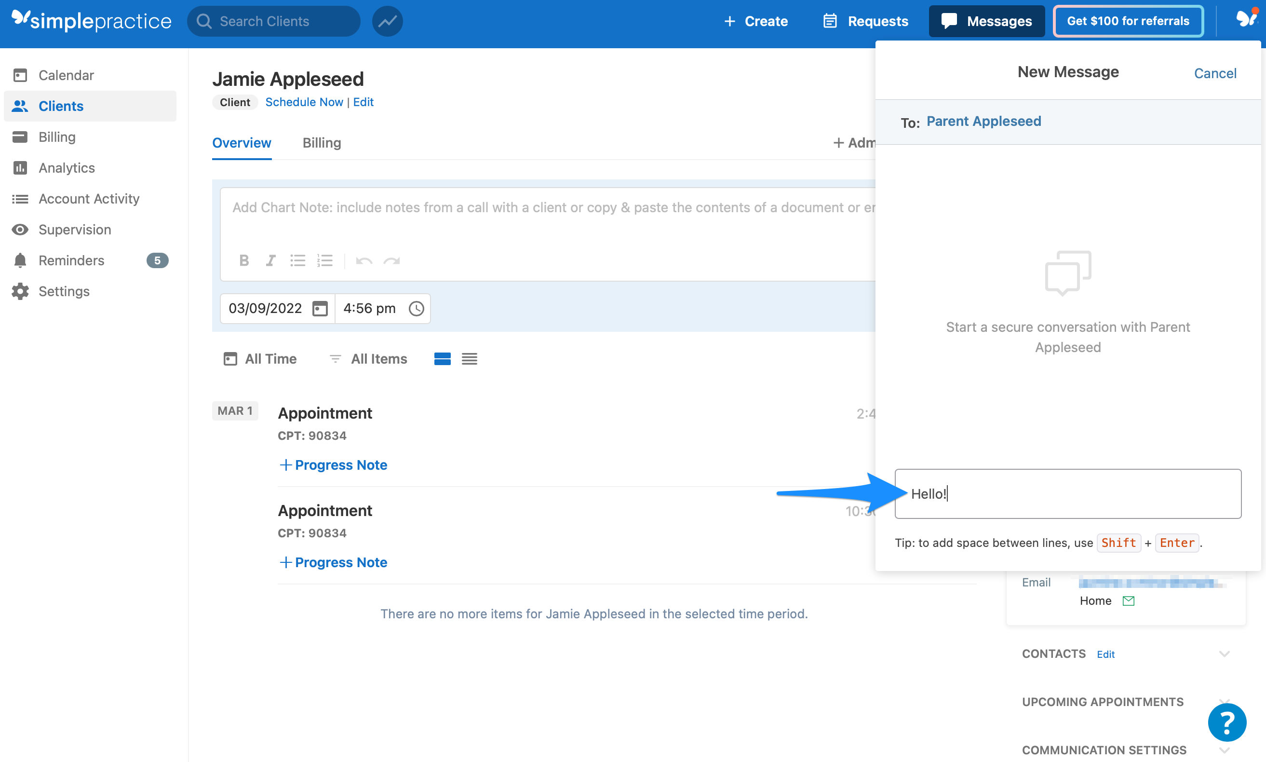Add Progress Note for appointment at 10:3
1266x762 pixels.
(x=333, y=562)
